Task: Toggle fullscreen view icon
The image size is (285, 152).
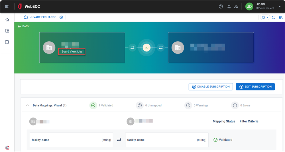Action: pos(274,17)
